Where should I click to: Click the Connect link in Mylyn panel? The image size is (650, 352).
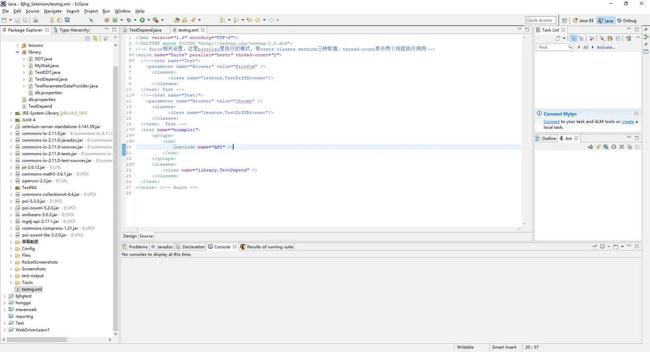(x=552, y=122)
